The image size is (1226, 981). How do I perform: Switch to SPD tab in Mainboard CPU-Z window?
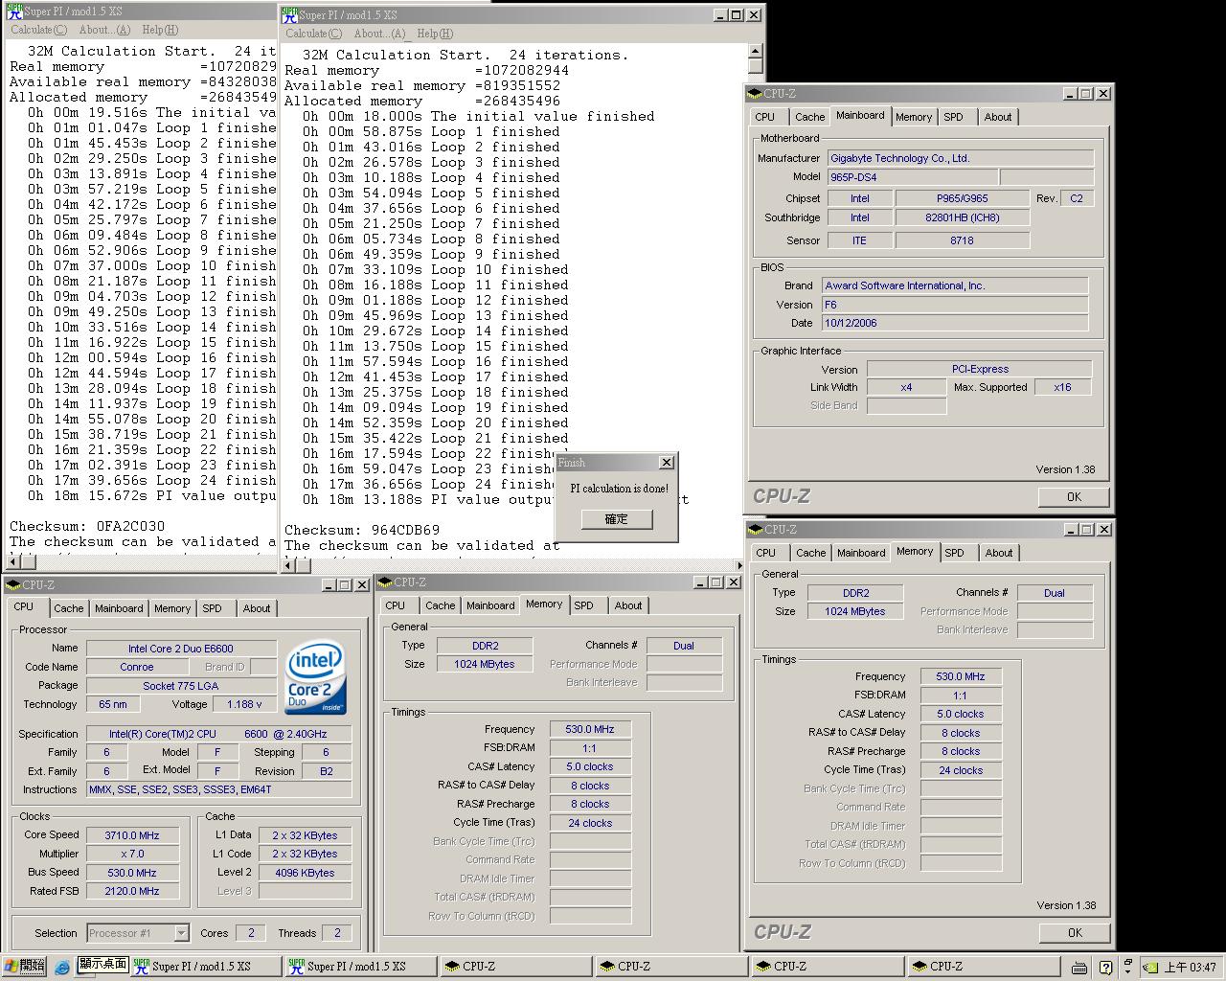(953, 117)
